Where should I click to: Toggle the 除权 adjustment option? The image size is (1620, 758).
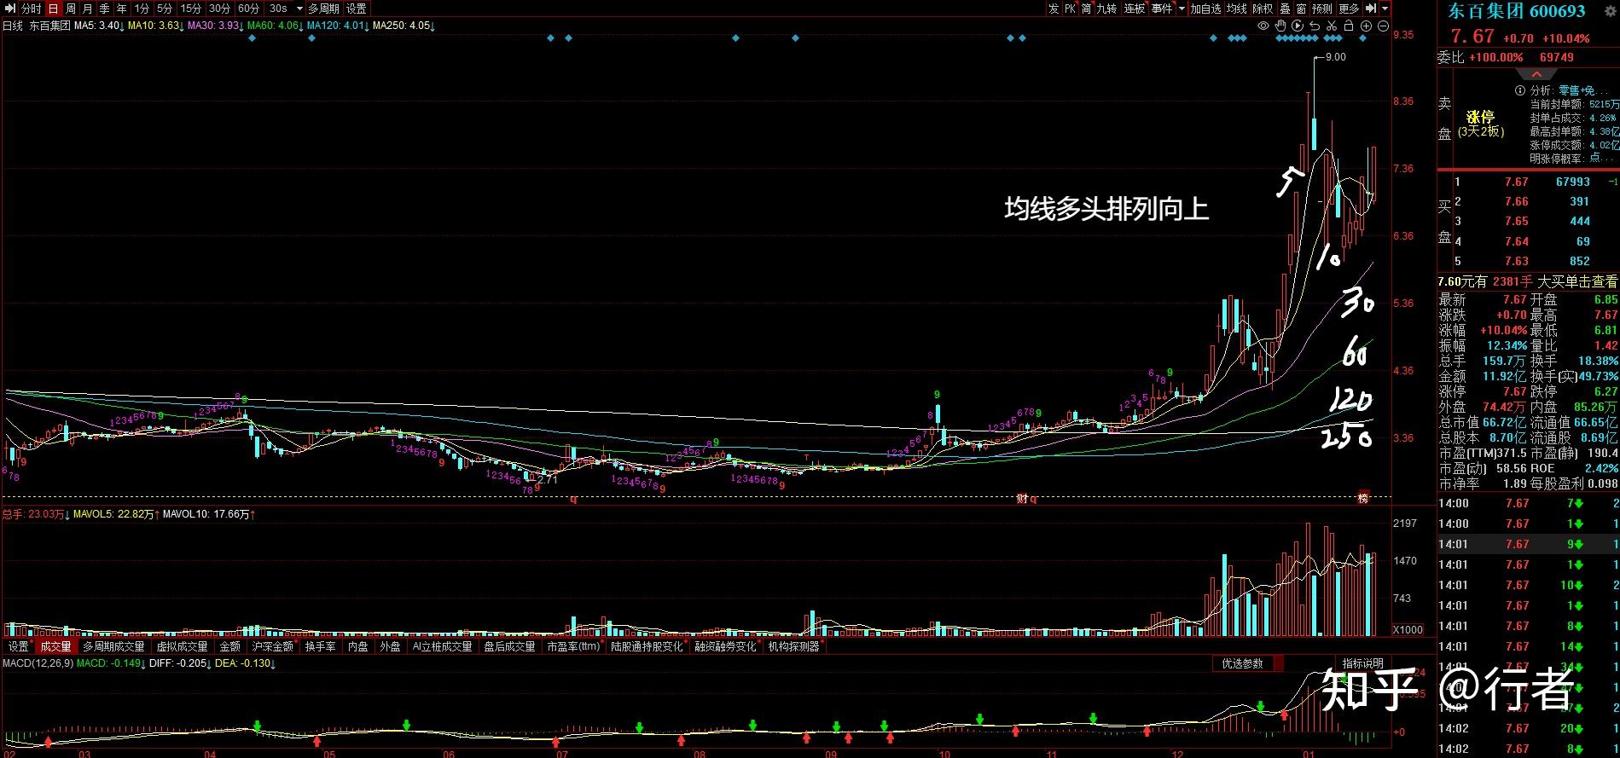pyautogui.click(x=1263, y=9)
